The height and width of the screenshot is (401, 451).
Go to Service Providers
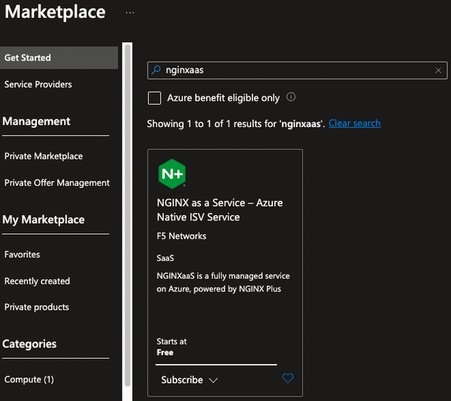click(38, 84)
